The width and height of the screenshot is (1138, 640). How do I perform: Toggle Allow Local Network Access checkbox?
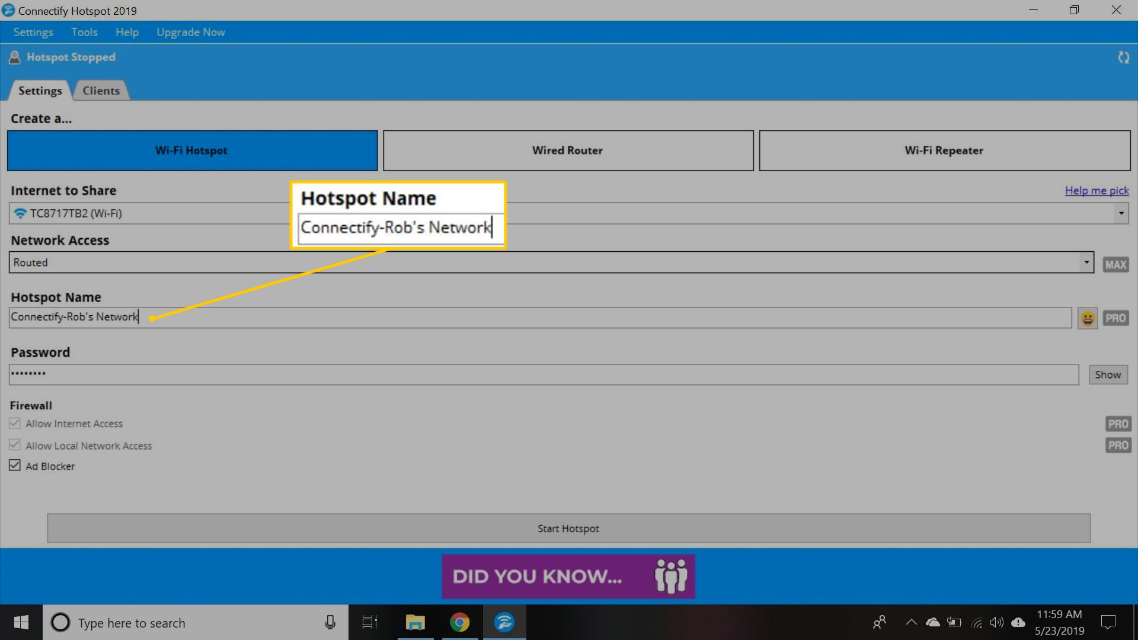tap(15, 445)
